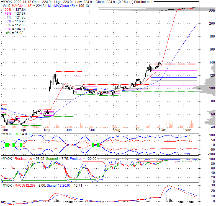Click the tall volume bar at start of October
The image size is (216, 206).
pos(162,96)
